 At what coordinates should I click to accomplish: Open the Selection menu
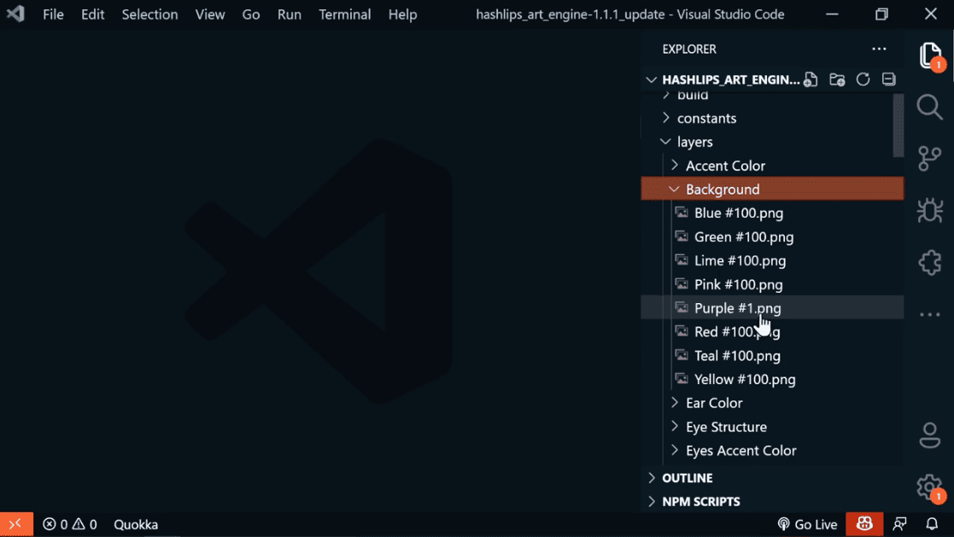pos(149,15)
